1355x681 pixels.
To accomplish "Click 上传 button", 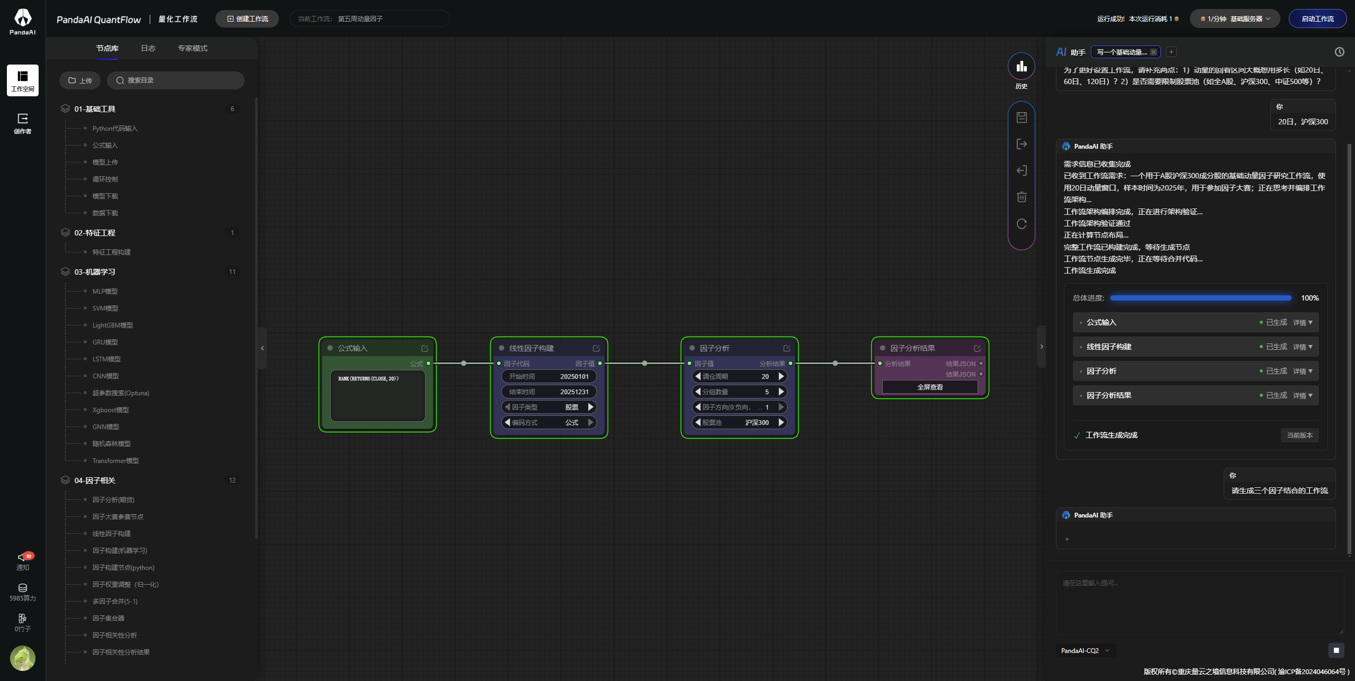I will (80, 80).
